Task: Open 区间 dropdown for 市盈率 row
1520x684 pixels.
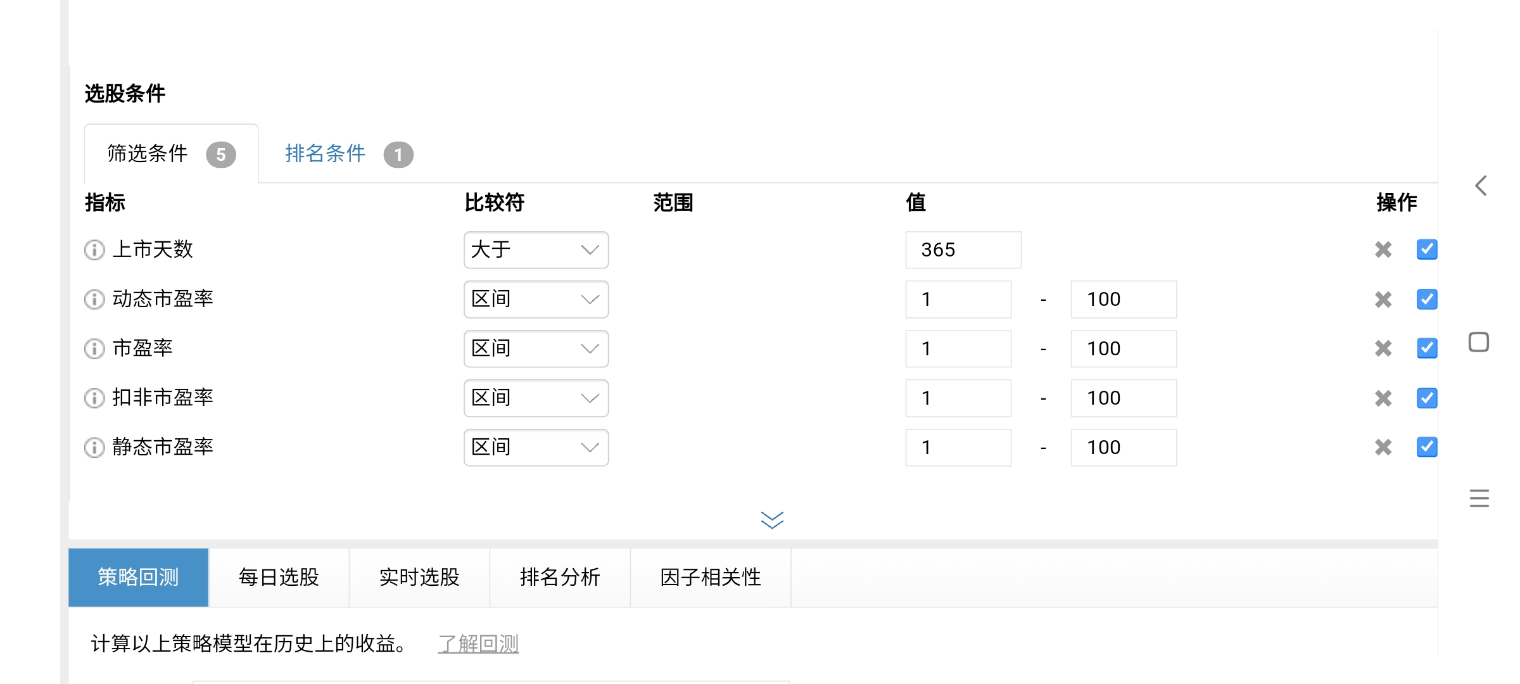Action: pos(536,348)
